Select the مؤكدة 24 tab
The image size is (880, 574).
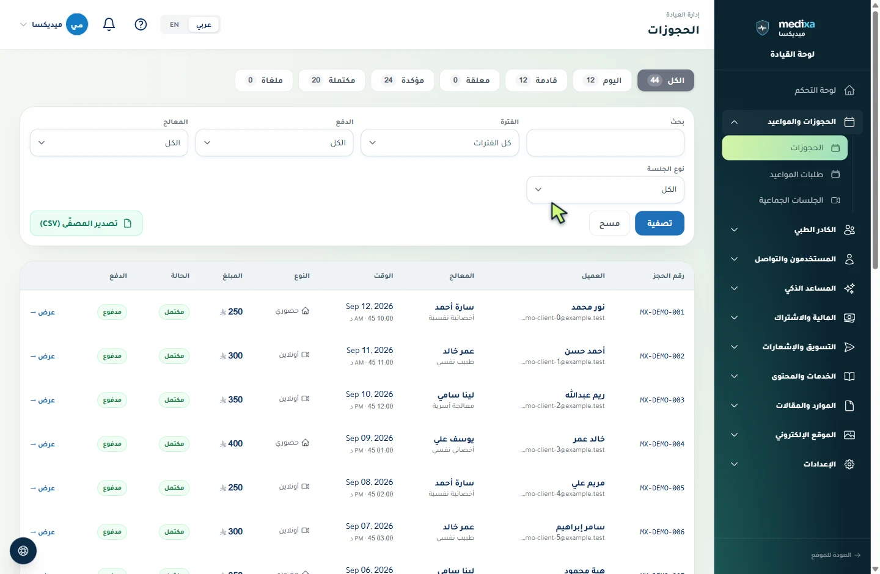pyautogui.click(x=403, y=80)
